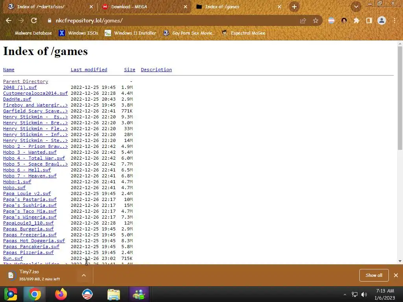Open DadnMe.swf game
The width and height of the screenshot is (403, 302).
[x=17, y=99]
